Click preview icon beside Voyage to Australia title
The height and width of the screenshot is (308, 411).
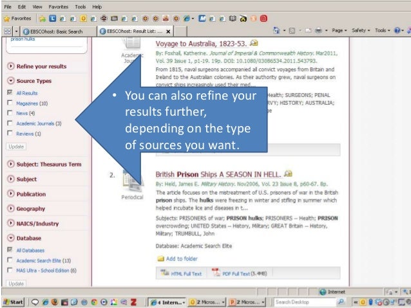click(253, 42)
